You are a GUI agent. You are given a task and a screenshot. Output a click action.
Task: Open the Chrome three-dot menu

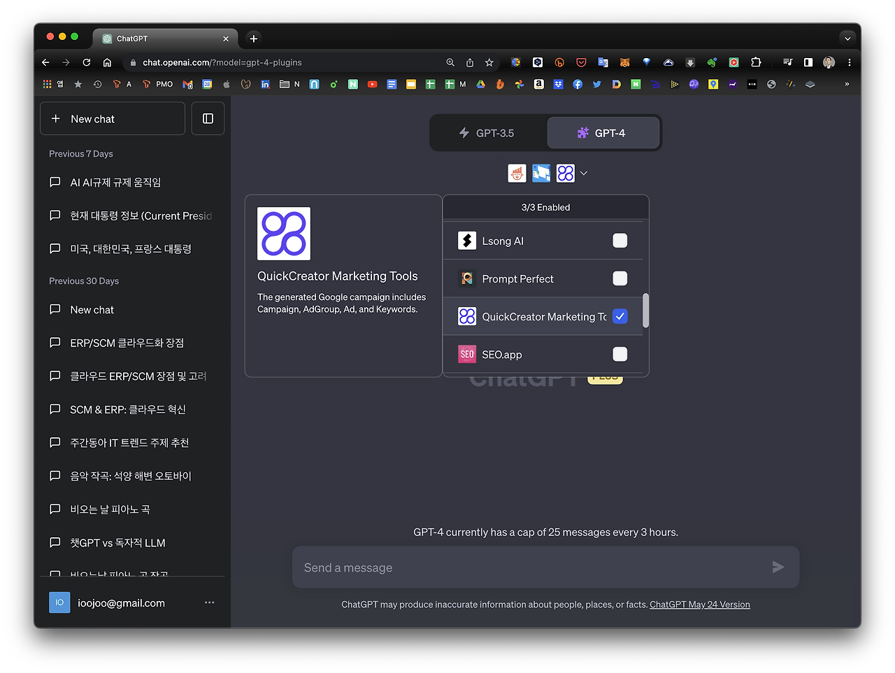click(x=850, y=62)
